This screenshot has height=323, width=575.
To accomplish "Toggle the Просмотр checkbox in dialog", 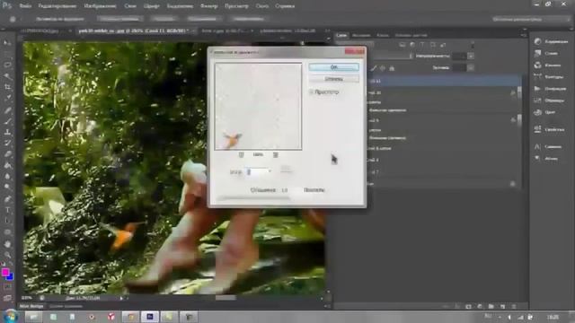I will point(311,92).
